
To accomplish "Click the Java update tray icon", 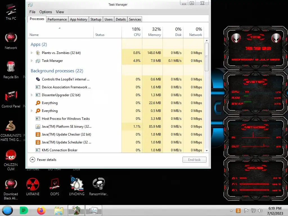I will (x=238, y=211).
